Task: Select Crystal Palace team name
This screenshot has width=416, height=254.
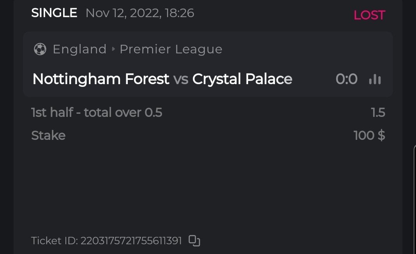Action: (242, 79)
